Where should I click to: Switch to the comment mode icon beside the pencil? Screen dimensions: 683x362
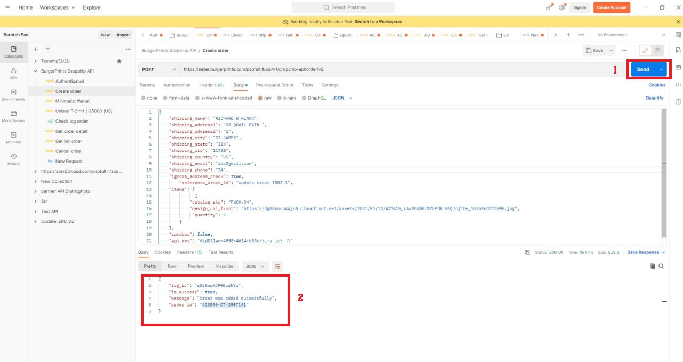tap(657, 50)
